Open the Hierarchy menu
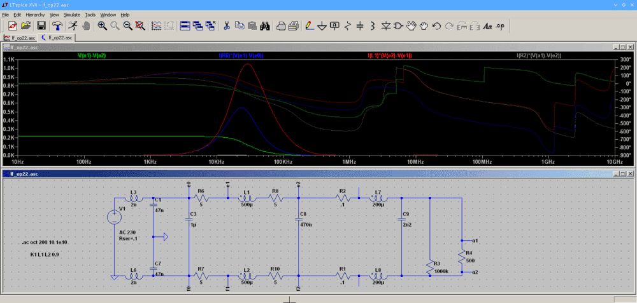Image resolution: width=637 pixels, height=303 pixels. coord(35,14)
